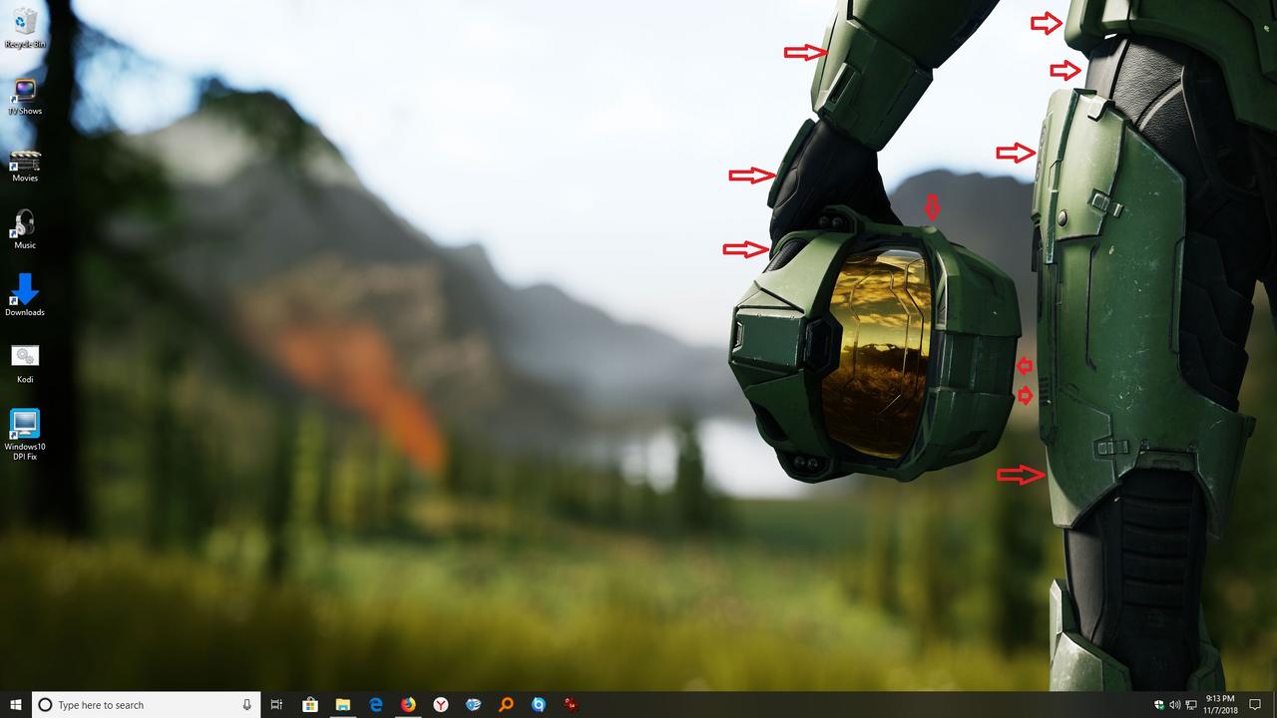Check network status via the tray icon

point(1191,704)
